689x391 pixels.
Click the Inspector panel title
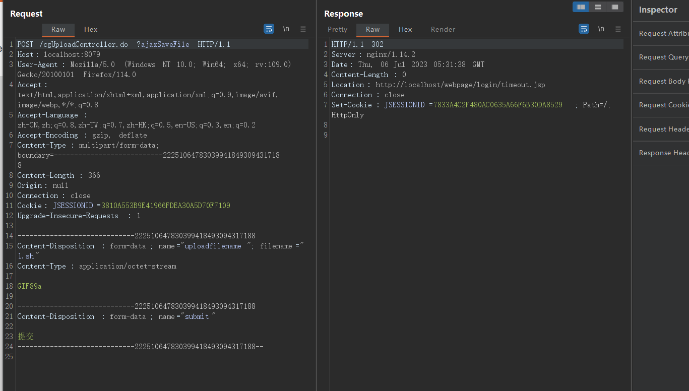[658, 10]
